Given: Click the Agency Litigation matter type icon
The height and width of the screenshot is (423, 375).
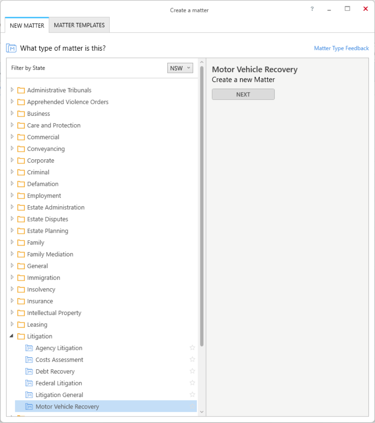Looking at the screenshot, I should [x=29, y=348].
